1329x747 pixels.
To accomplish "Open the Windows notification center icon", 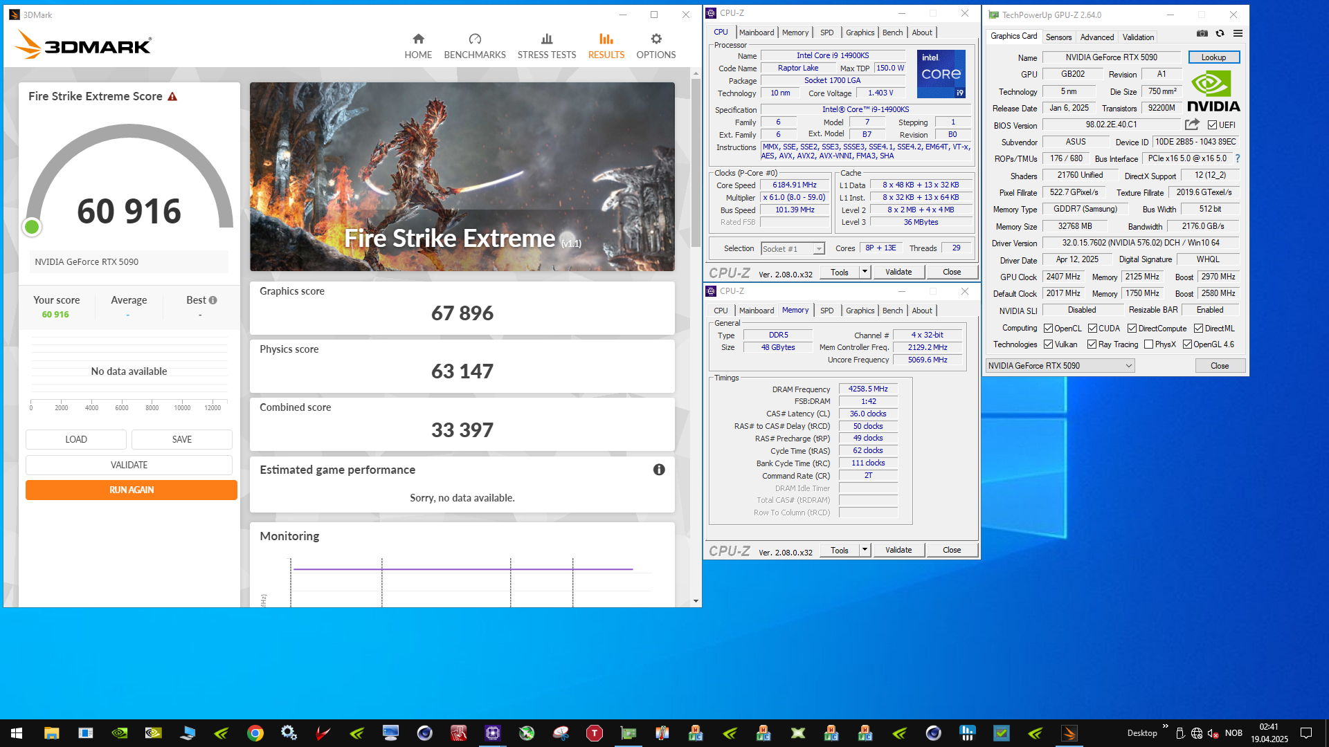I will [1306, 733].
